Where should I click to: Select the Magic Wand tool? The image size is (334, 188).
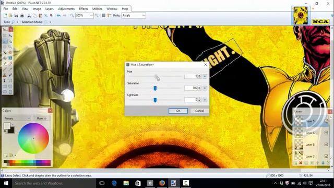(5, 52)
